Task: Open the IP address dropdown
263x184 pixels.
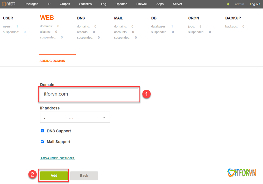Action: 75,117
